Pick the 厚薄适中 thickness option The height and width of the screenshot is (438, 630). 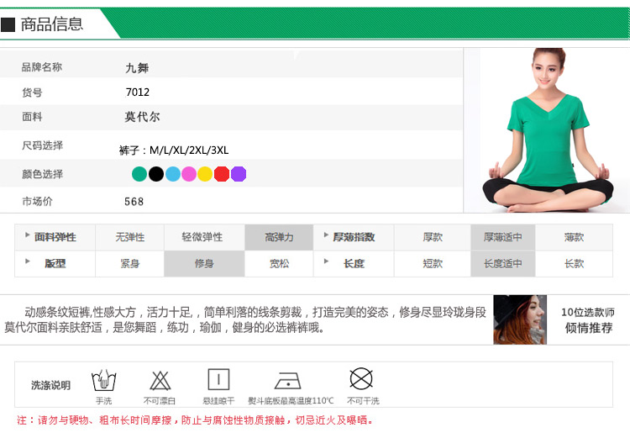502,238
